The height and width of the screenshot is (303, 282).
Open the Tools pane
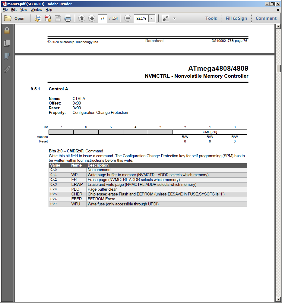(211, 18)
